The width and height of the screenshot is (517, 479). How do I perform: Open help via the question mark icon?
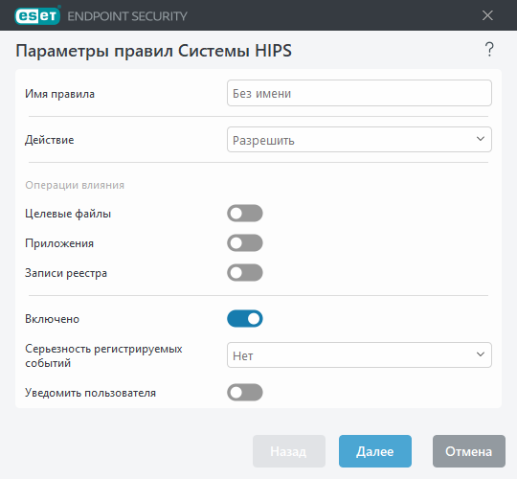(489, 50)
